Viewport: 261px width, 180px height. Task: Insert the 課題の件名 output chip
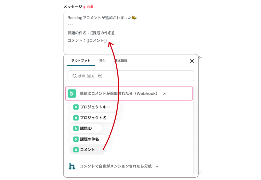(89, 139)
